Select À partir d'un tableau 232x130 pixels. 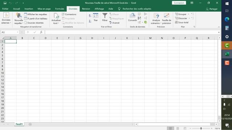click(x=36, y=18)
